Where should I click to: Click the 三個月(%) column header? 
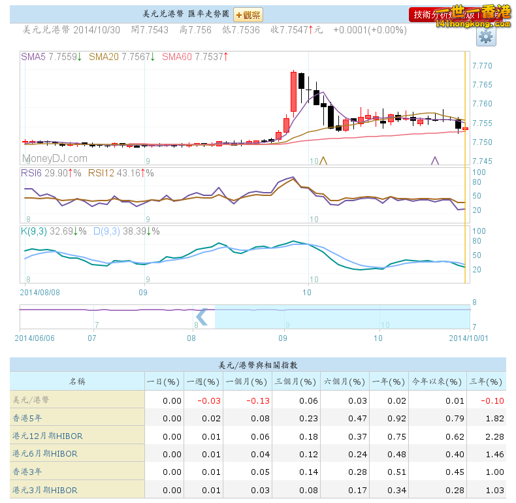296,381
